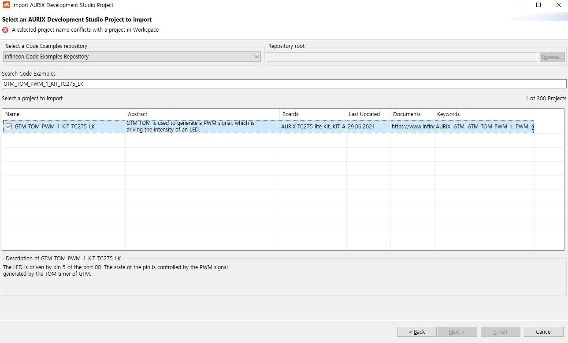Maximize the import dialog window
The height and width of the screenshot is (343, 568).
coord(538,5)
